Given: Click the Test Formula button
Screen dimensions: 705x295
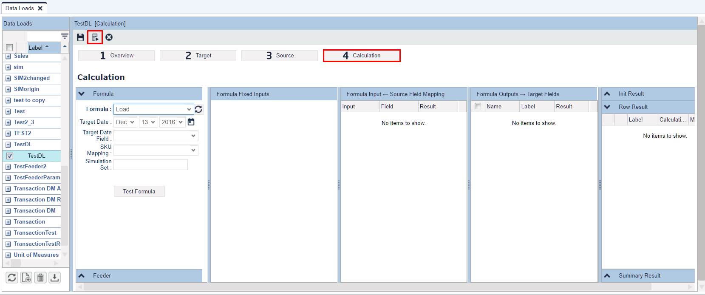Looking at the screenshot, I should pos(139,191).
